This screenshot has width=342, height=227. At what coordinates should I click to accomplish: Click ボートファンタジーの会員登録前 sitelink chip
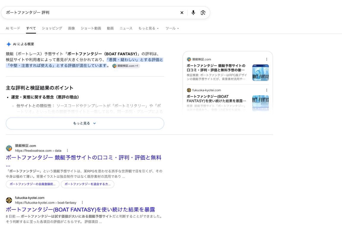point(32,184)
